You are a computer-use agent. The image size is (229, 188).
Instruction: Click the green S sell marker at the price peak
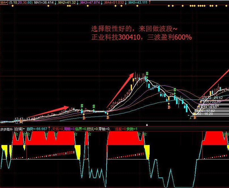[147, 74]
